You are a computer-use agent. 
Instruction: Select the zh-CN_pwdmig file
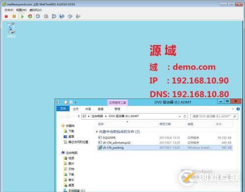point(165,147)
